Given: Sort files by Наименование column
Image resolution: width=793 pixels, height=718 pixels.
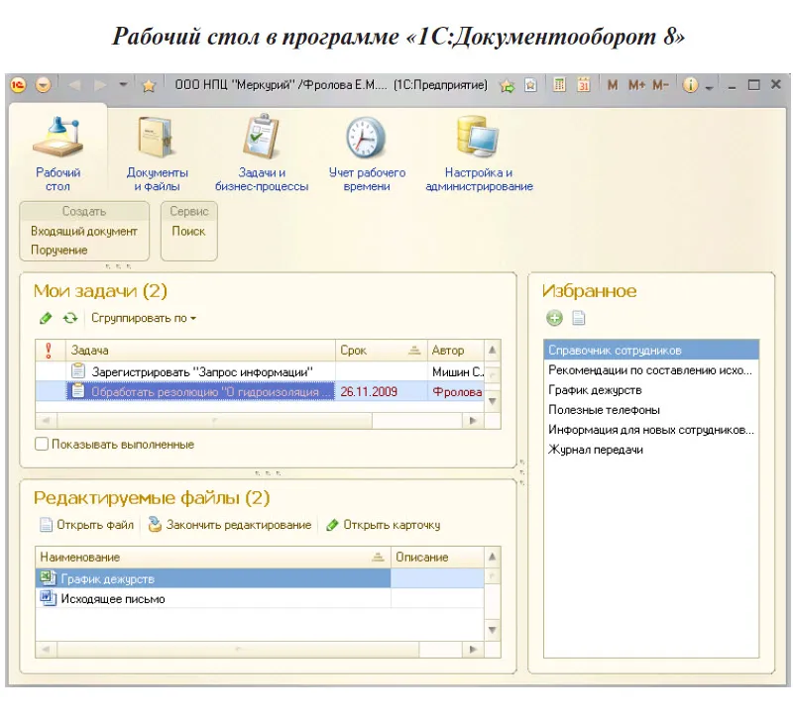Looking at the screenshot, I should (x=212, y=558).
